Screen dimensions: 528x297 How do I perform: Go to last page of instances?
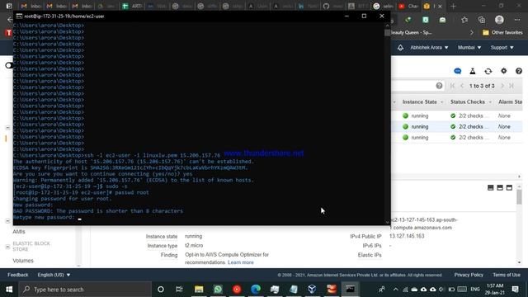point(511,86)
